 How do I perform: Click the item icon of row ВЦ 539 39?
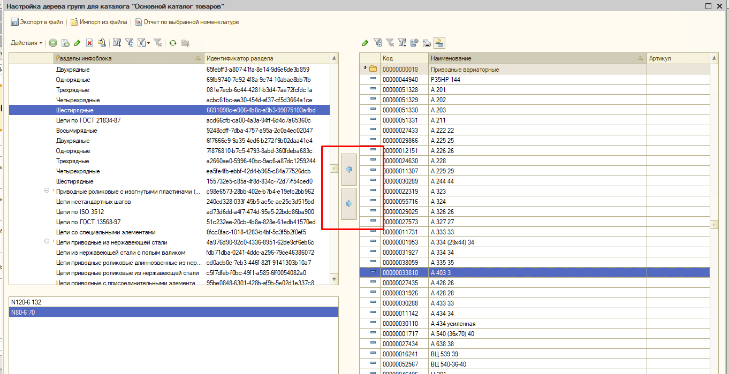click(x=373, y=354)
